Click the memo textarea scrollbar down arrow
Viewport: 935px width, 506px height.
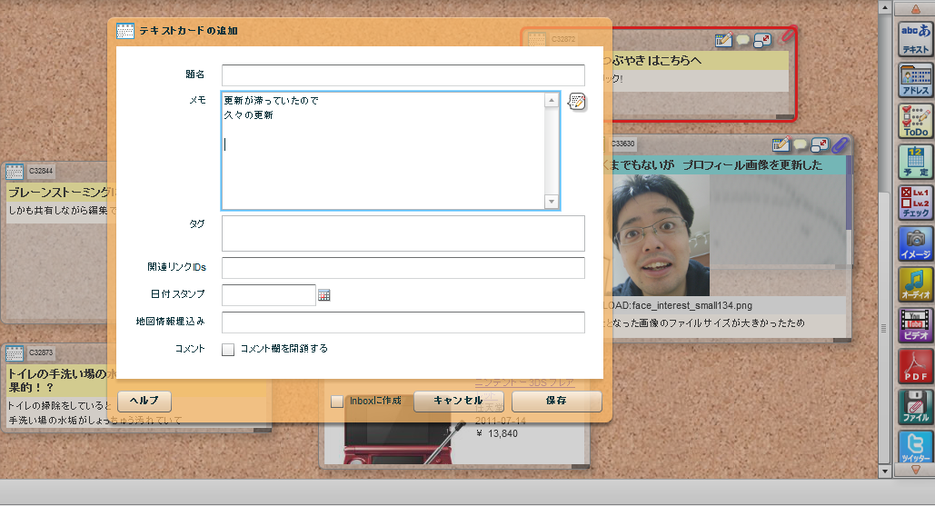point(551,201)
